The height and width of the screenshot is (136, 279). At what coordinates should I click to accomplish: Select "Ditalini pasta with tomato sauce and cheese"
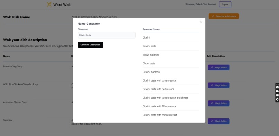tap(165, 98)
